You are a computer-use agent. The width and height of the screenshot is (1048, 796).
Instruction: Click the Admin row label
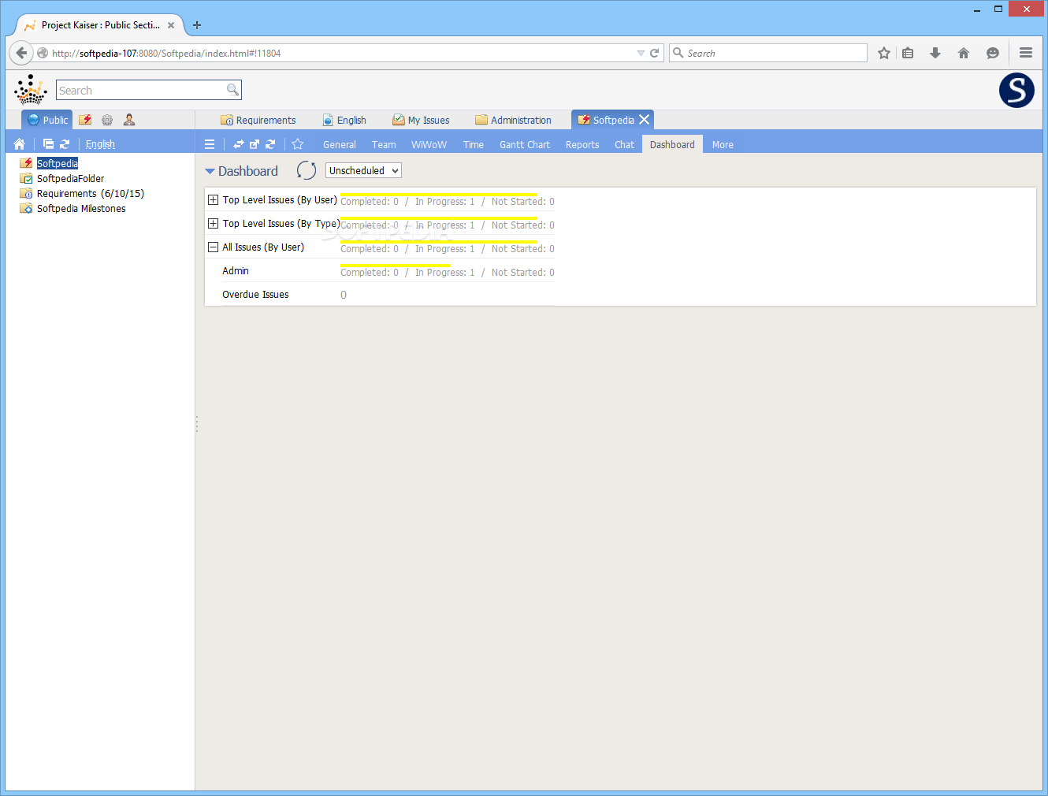point(236,271)
